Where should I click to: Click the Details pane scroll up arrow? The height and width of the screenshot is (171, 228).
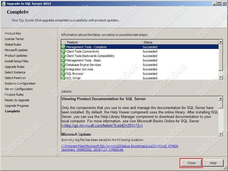pyautogui.click(x=220, y=99)
